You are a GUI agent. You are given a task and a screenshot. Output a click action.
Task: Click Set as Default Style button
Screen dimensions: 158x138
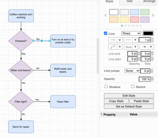(129, 106)
